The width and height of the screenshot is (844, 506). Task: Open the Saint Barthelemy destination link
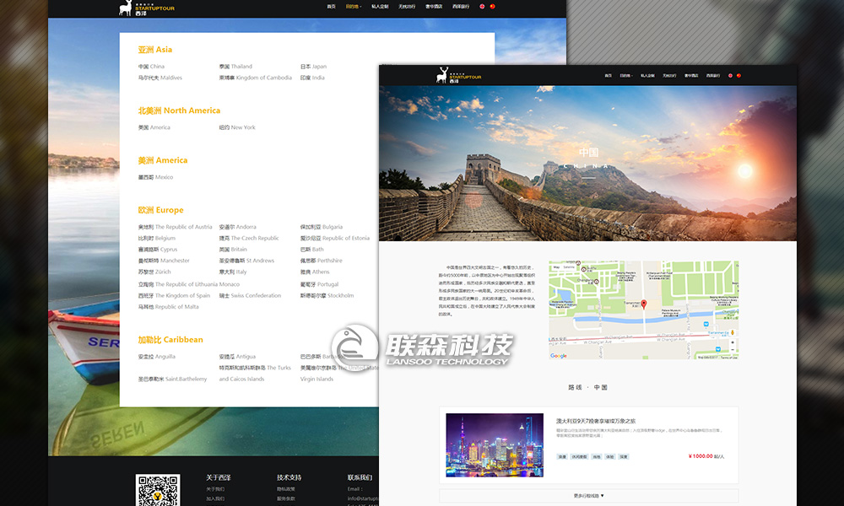(172, 379)
